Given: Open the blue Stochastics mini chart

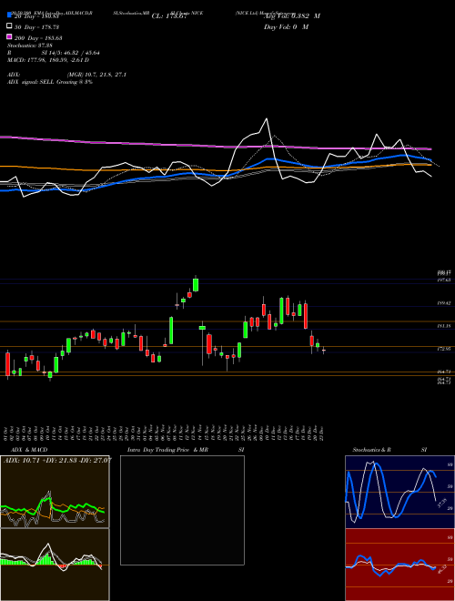Looking at the screenshot, I should [x=399, y=492].
